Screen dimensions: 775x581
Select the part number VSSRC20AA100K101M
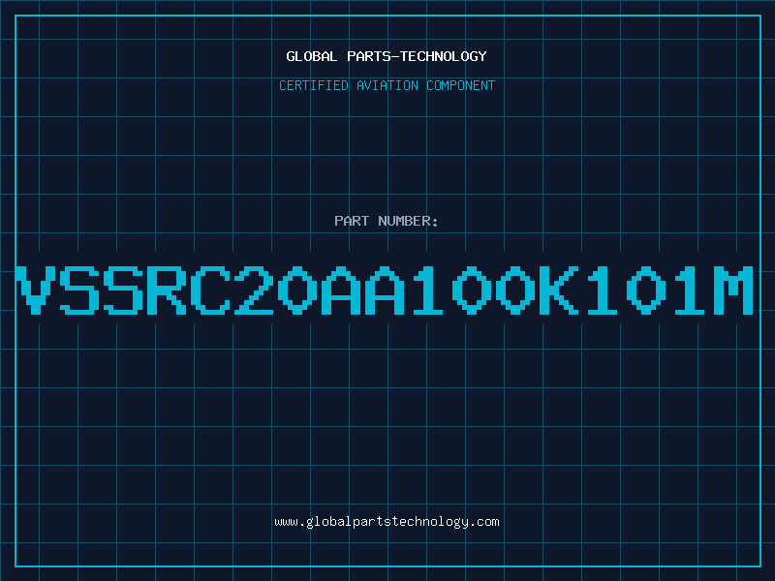385,290
